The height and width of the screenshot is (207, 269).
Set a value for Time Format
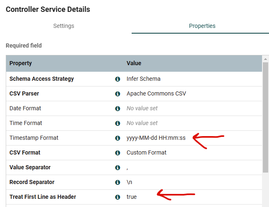(142, 123)
